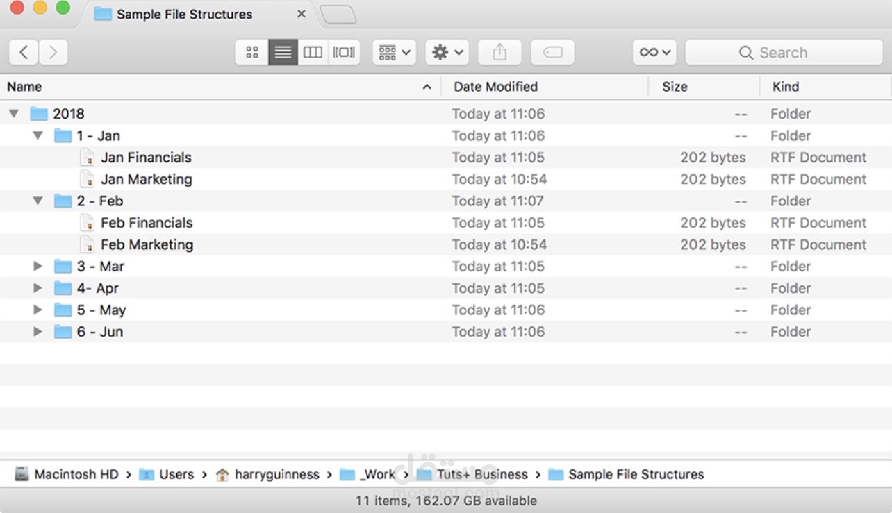Image resolution: width=892 pixels, height=513 pixels.
Task: Open a new tab
Action: pyautogui.click(x=338, y=14)
